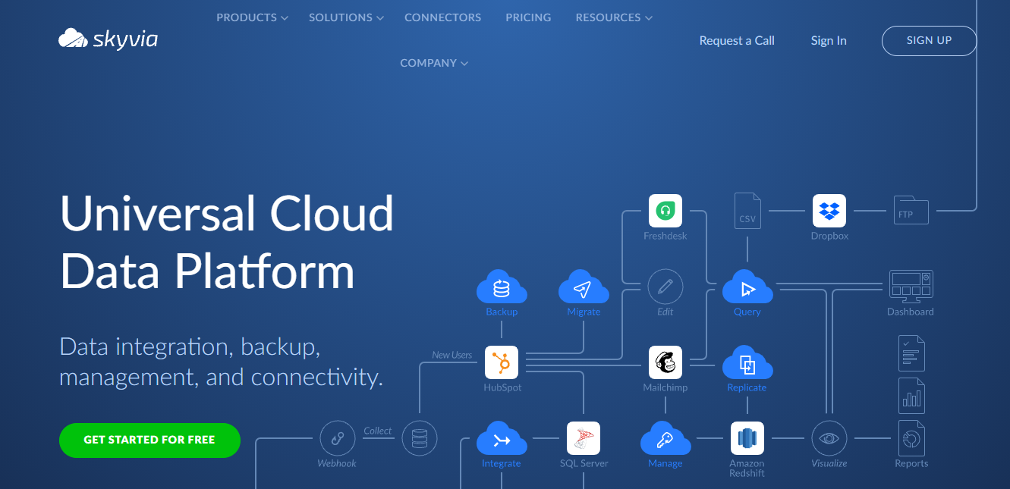
Task: Select the CSV file icon
Action: [747, 211]
